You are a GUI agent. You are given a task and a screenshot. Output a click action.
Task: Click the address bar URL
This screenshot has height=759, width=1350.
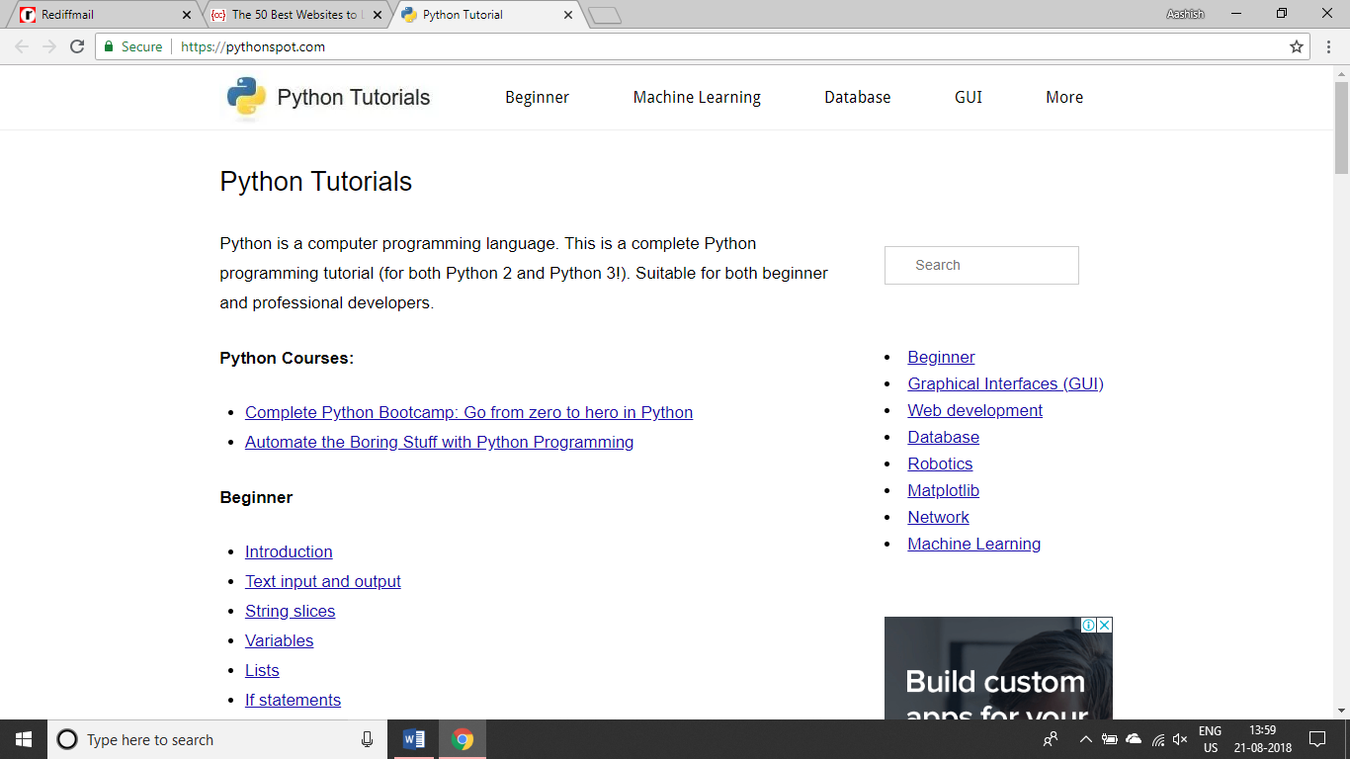coord(253,46)
